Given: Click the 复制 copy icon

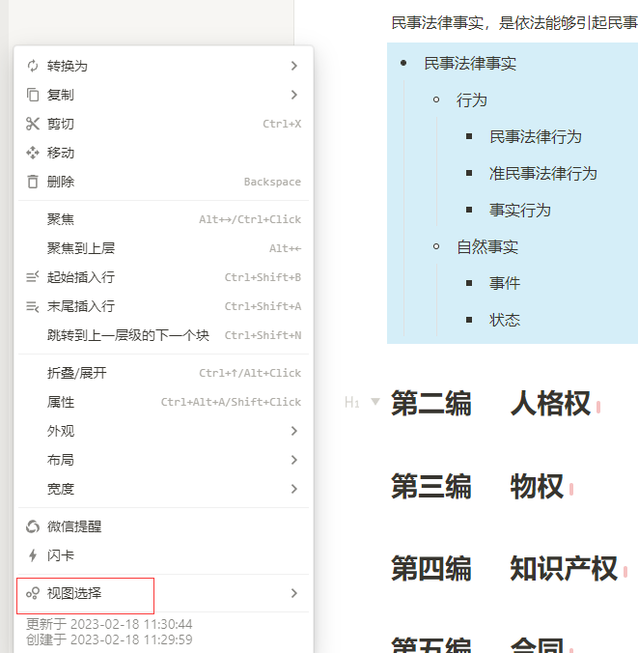Looking at the screenshot, I should click(x=33, y=95).
